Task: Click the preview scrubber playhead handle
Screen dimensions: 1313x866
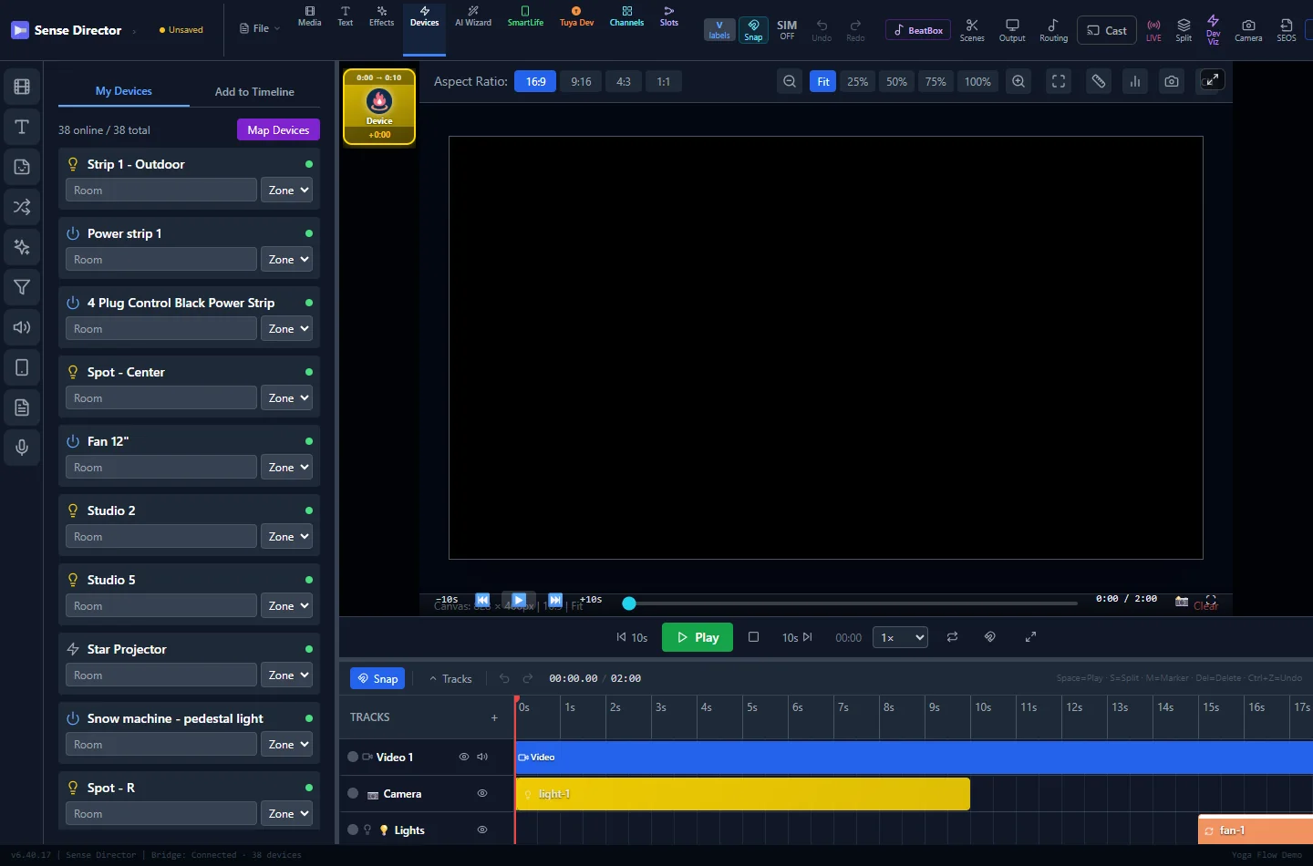Action: click(629, 603)
